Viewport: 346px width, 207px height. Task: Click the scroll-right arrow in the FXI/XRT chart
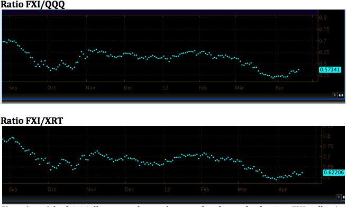[339, 196]
